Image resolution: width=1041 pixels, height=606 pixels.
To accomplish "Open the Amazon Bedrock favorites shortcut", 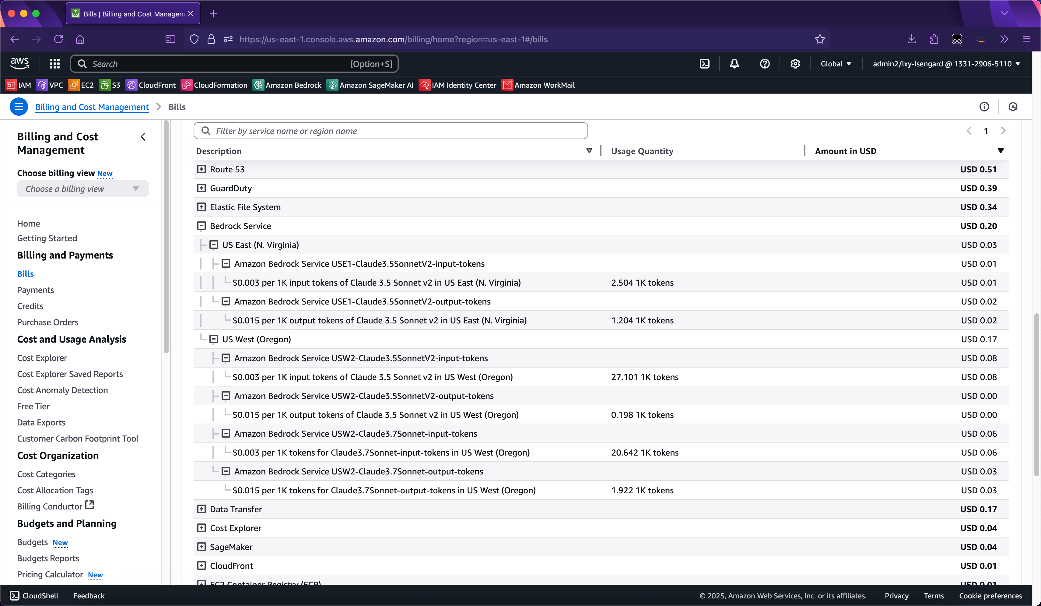I will tap(287, 85).
